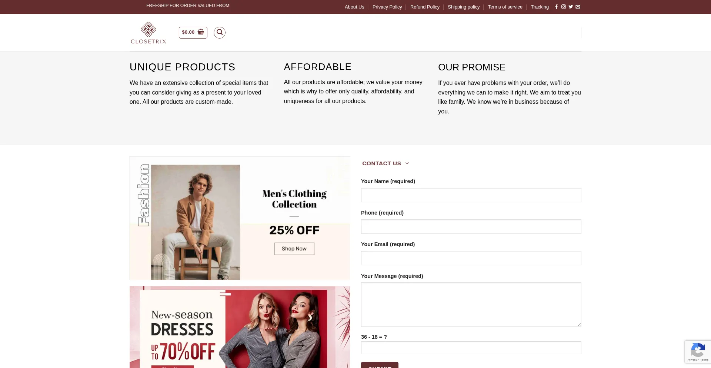Click the New-season Dresses banner
This screenshot has width=711, height=368.
[x=240, y=327]
